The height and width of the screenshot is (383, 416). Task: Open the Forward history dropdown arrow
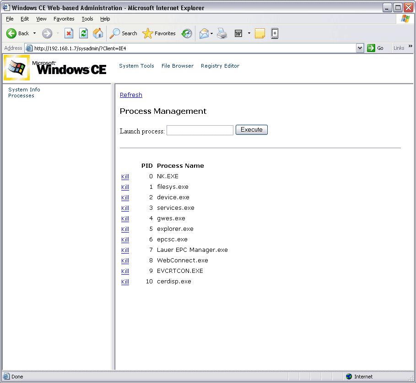58,33
